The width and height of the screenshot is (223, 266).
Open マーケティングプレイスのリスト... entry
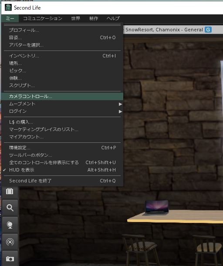coord(62,129)
